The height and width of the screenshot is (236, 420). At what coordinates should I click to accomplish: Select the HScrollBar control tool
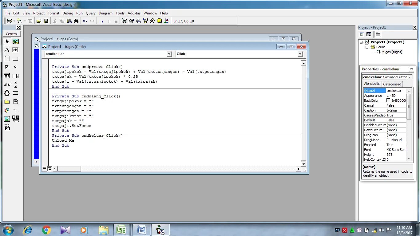pyautogui.click(x=7, y=85)
